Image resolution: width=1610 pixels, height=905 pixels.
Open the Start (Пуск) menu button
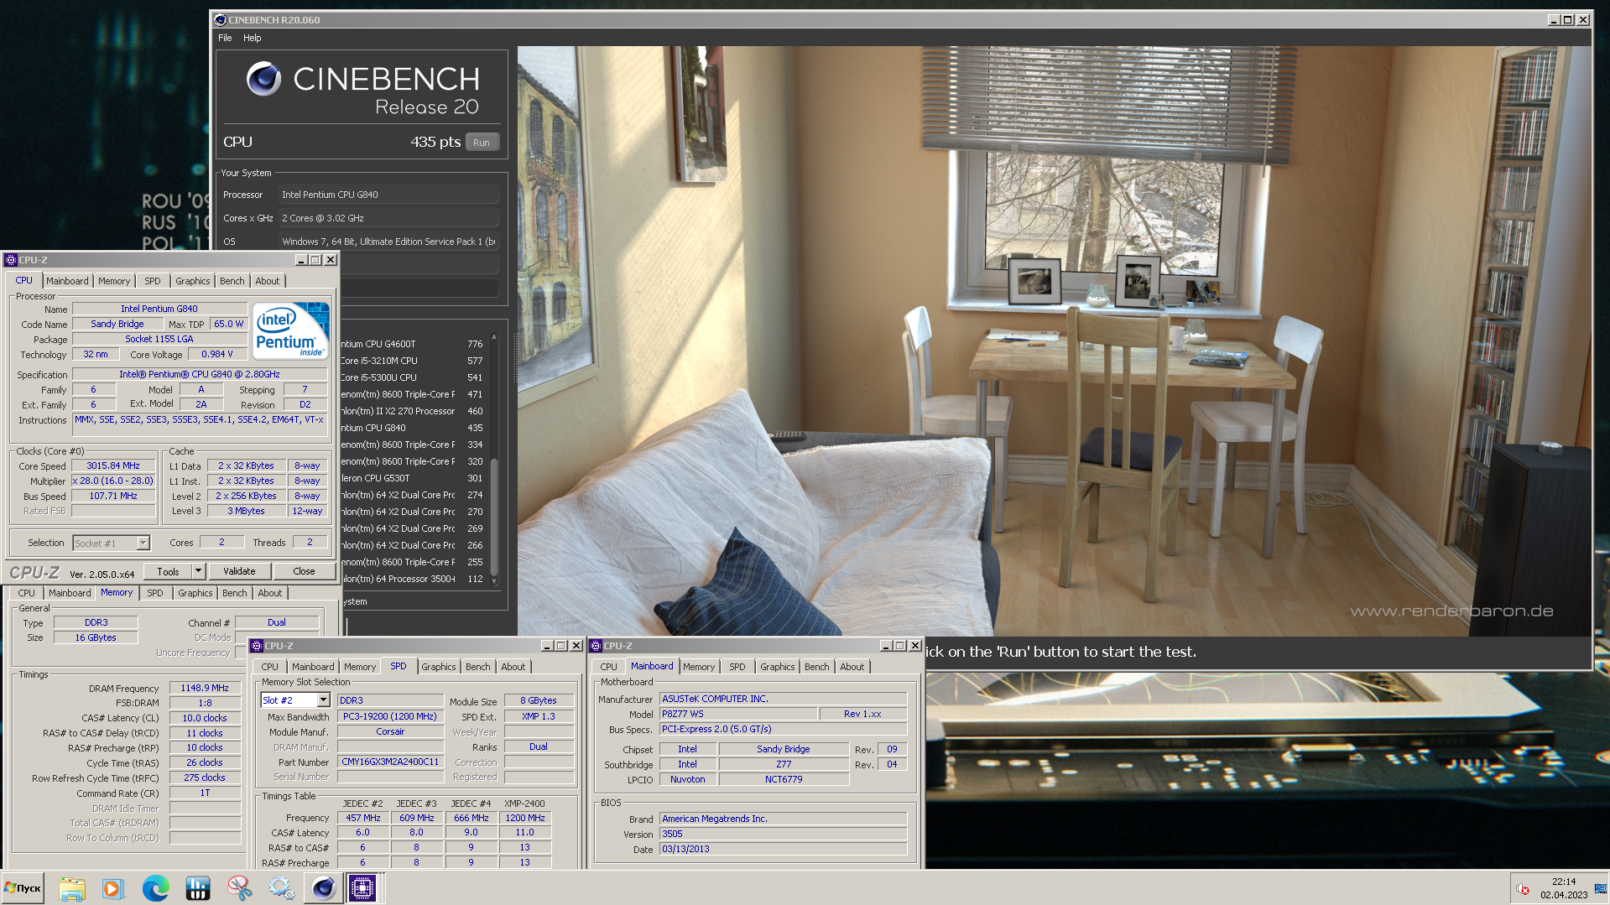[23, 888]
